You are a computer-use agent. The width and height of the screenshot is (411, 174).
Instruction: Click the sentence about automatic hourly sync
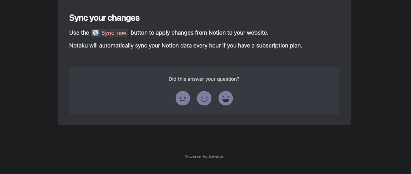click(186, 45)
